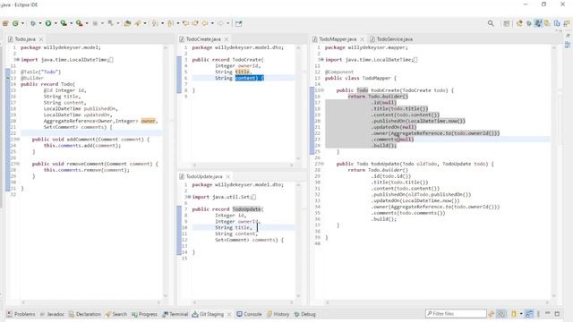Open the Run button dropdown arrow

coord(56,23)
